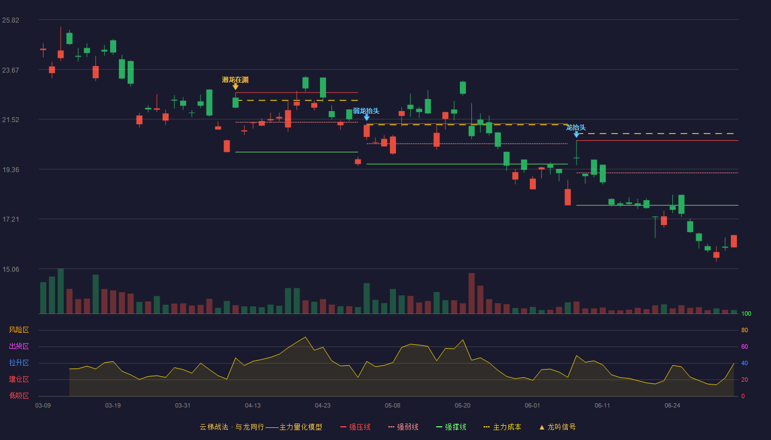Click the 出货区 zone label
The image size is (771, 440).
19,346
